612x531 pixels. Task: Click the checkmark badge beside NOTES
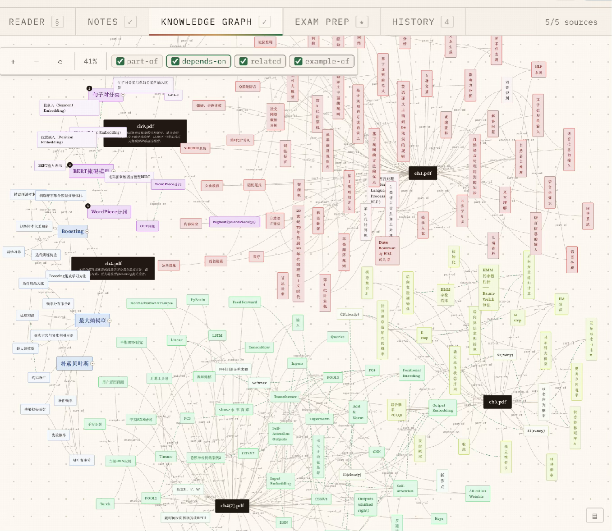[130, 22]
